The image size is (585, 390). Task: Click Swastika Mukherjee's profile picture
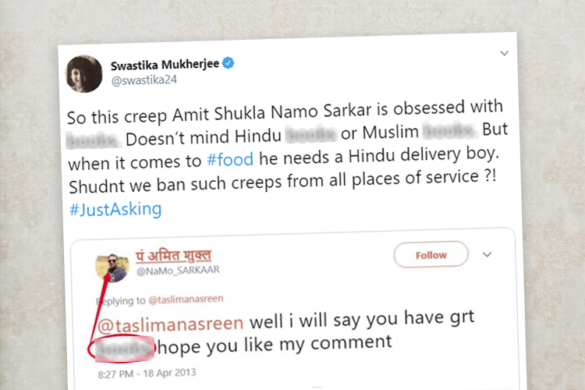pos(84,74)
